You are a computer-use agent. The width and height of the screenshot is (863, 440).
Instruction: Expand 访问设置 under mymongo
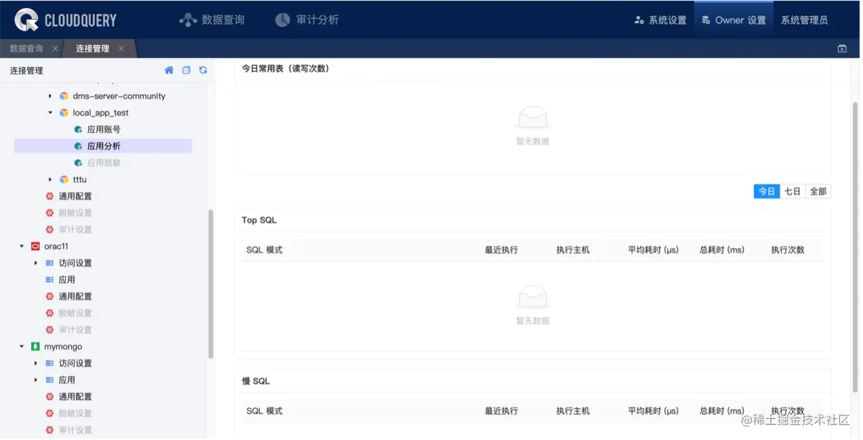(36, 364)
